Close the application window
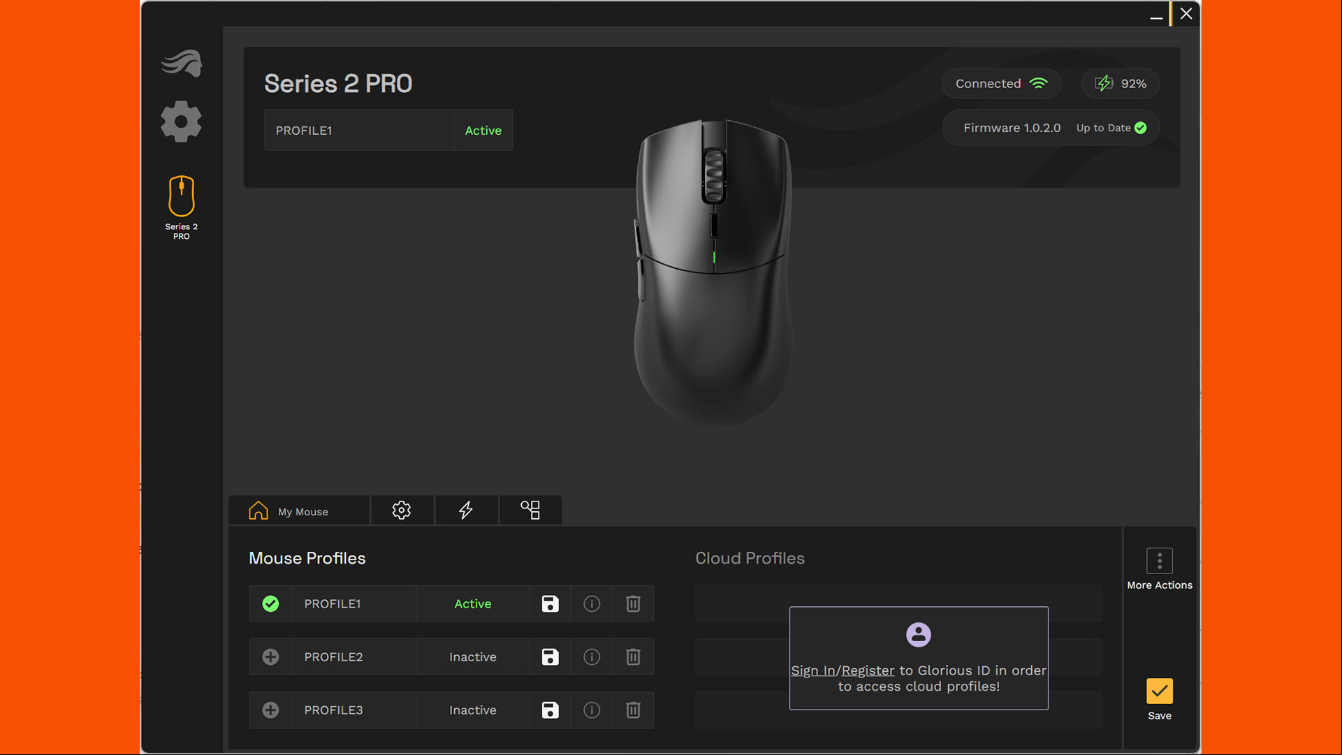The image size is (1342, 755). [x=1186, y=13]
